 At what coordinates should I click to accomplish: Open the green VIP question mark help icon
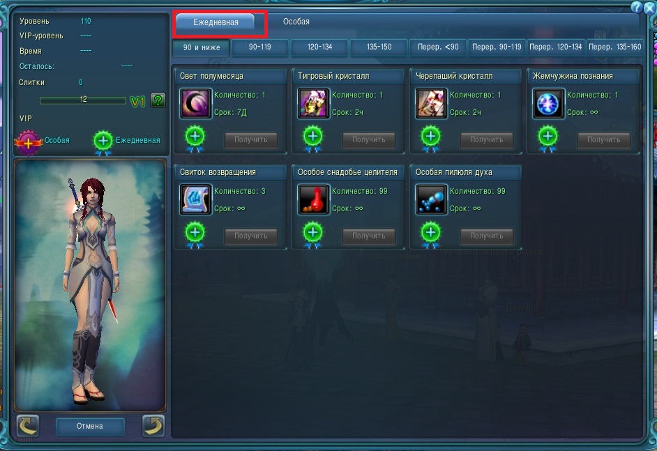point(158,100)
